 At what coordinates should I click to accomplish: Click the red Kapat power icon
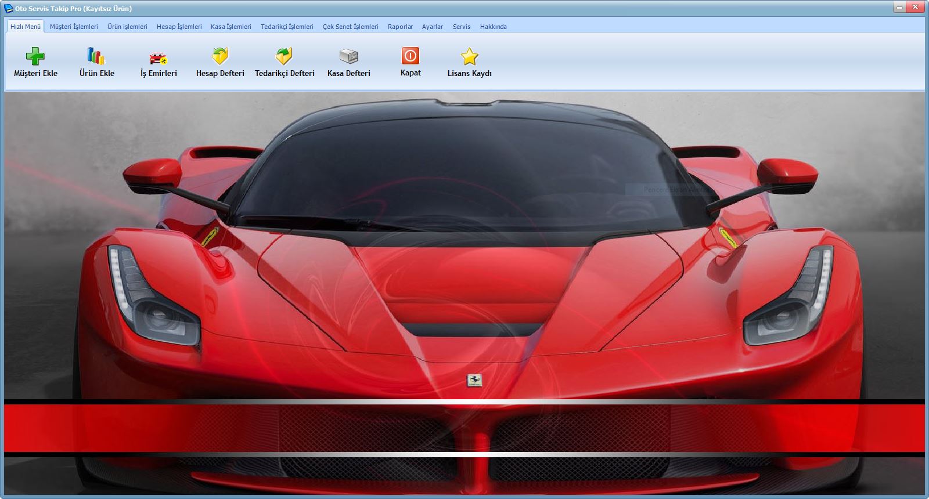tap(411, 56)
